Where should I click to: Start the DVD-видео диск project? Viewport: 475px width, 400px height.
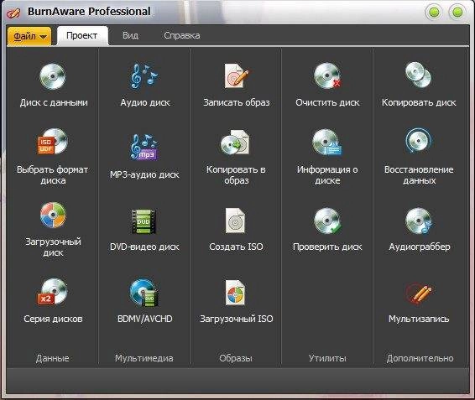144,230
